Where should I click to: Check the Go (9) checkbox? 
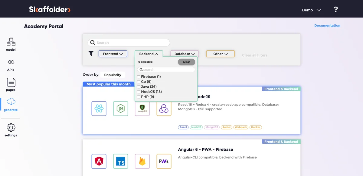pos(139,82)
